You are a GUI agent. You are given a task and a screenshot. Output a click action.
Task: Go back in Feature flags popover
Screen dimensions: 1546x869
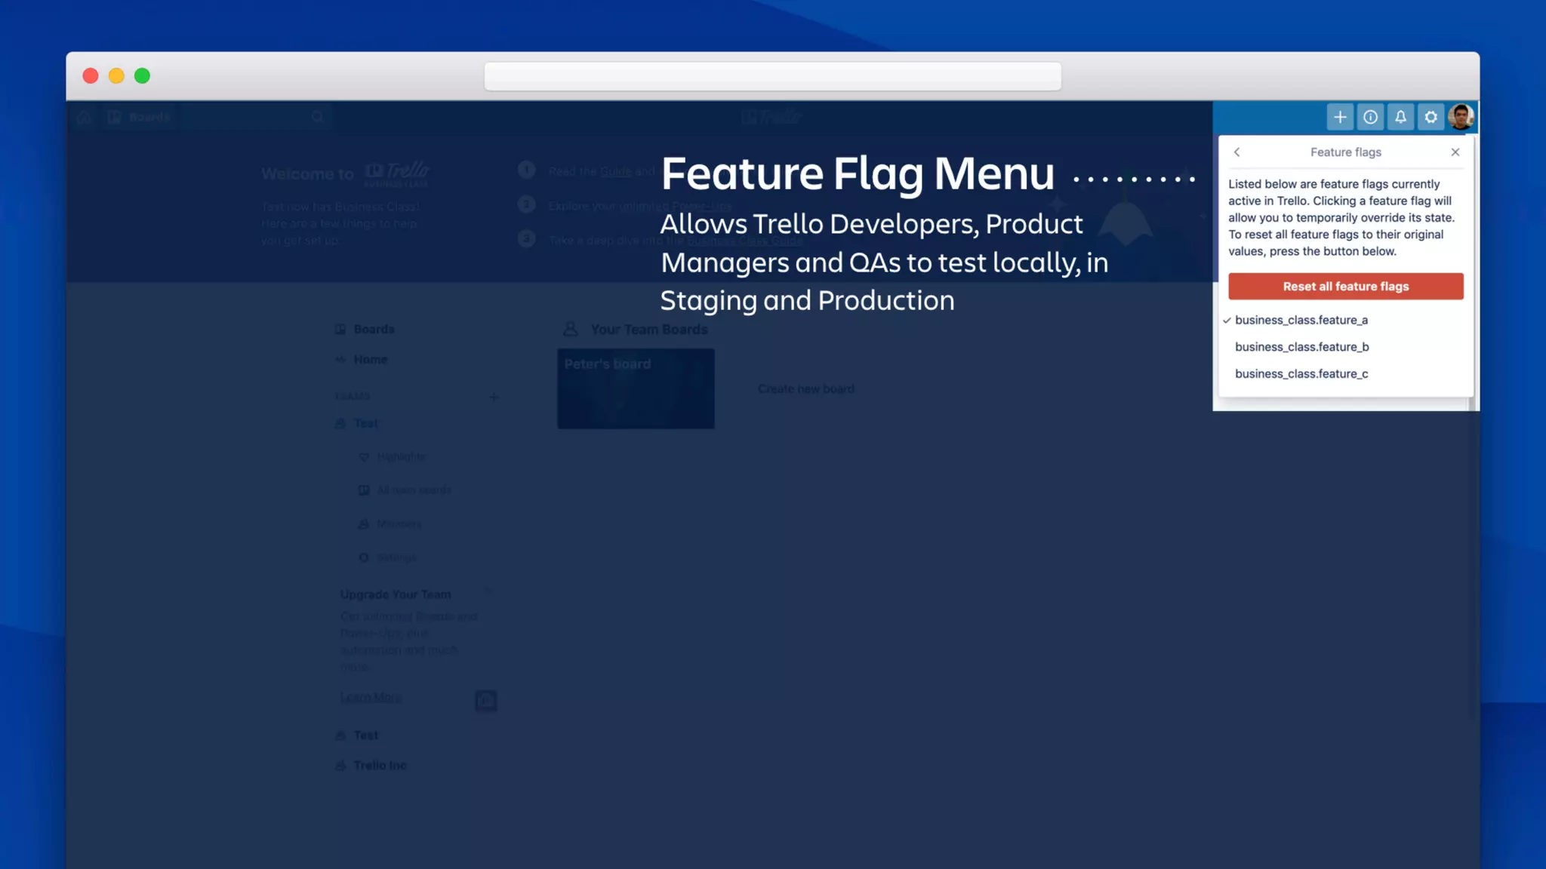tap(1236, 152)
